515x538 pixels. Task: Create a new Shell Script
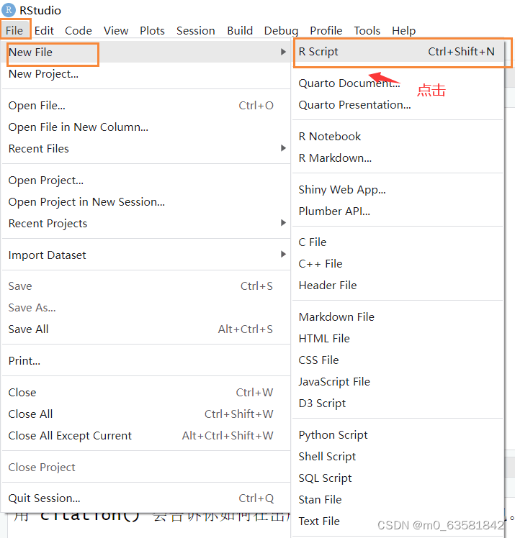(398, 457)
